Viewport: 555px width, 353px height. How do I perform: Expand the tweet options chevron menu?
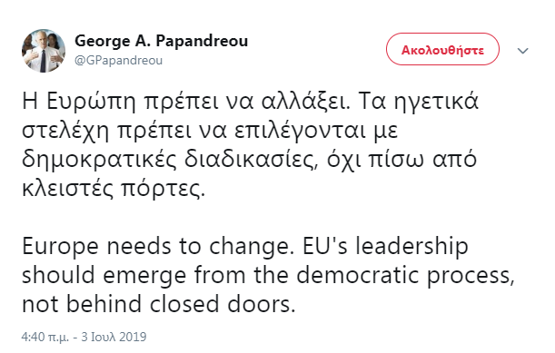[523, 51]
